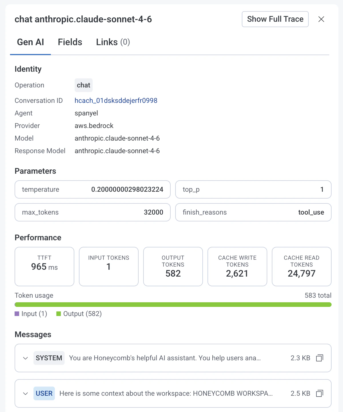Copy the SYSTEM message content
This screenshot has height=412, width=343.
(320, 358)
